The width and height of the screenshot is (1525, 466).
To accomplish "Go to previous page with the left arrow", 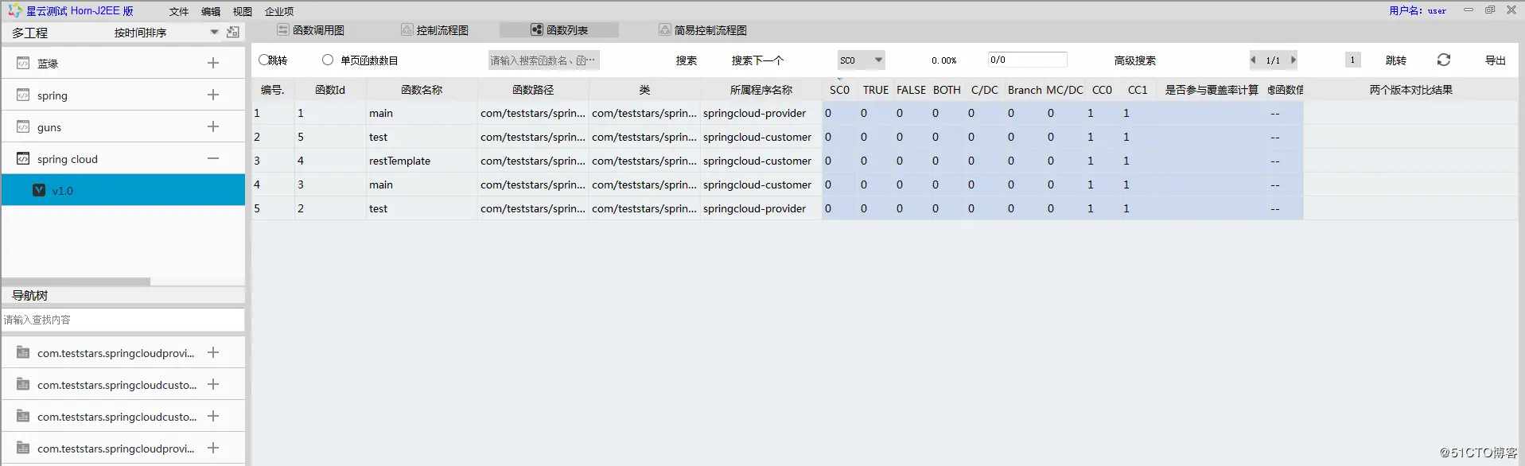I will (x=1253, y=60).
